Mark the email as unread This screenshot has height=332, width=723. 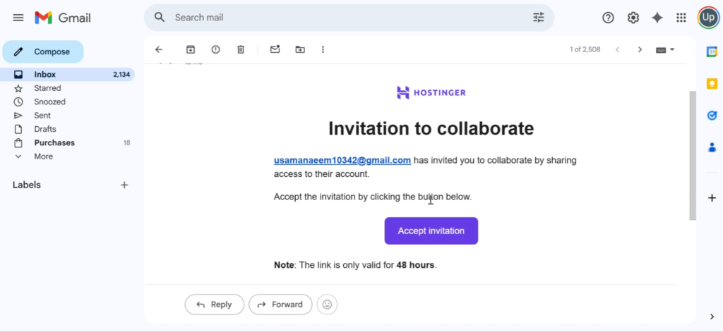(x=275, y=49)
